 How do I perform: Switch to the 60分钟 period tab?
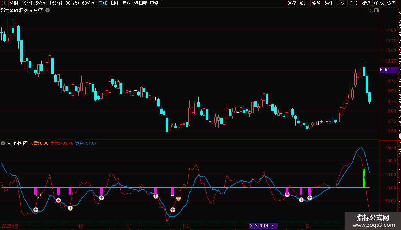(x=88, y=3)
